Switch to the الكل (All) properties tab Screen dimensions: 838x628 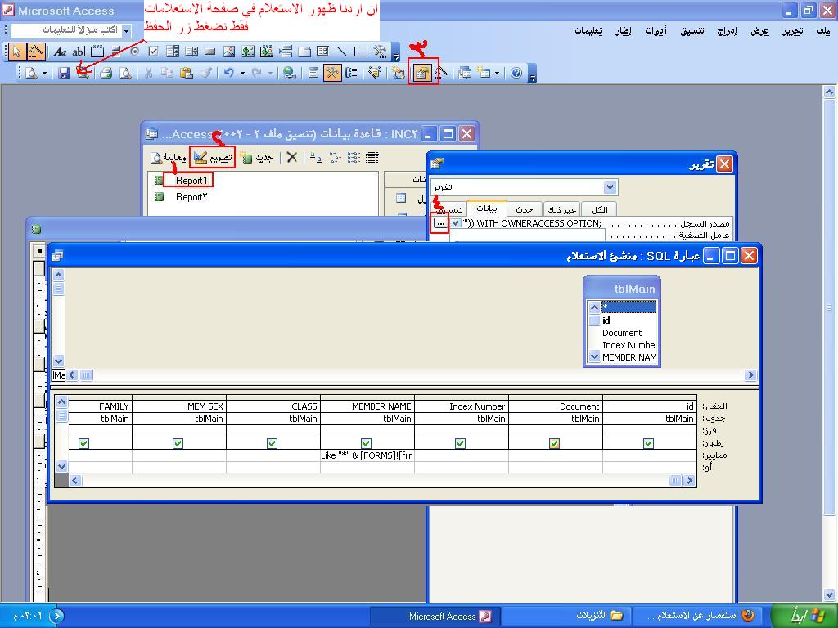point(600,209)
